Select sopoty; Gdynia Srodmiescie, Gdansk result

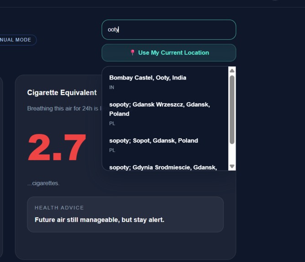click(165, 167)
